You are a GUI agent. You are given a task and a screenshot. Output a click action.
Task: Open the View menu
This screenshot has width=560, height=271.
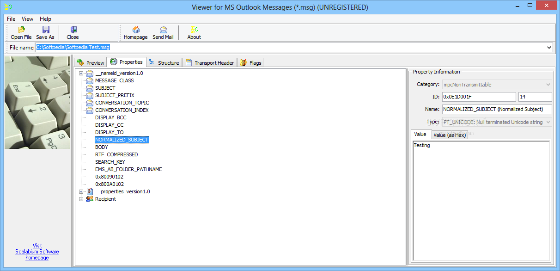28,19
